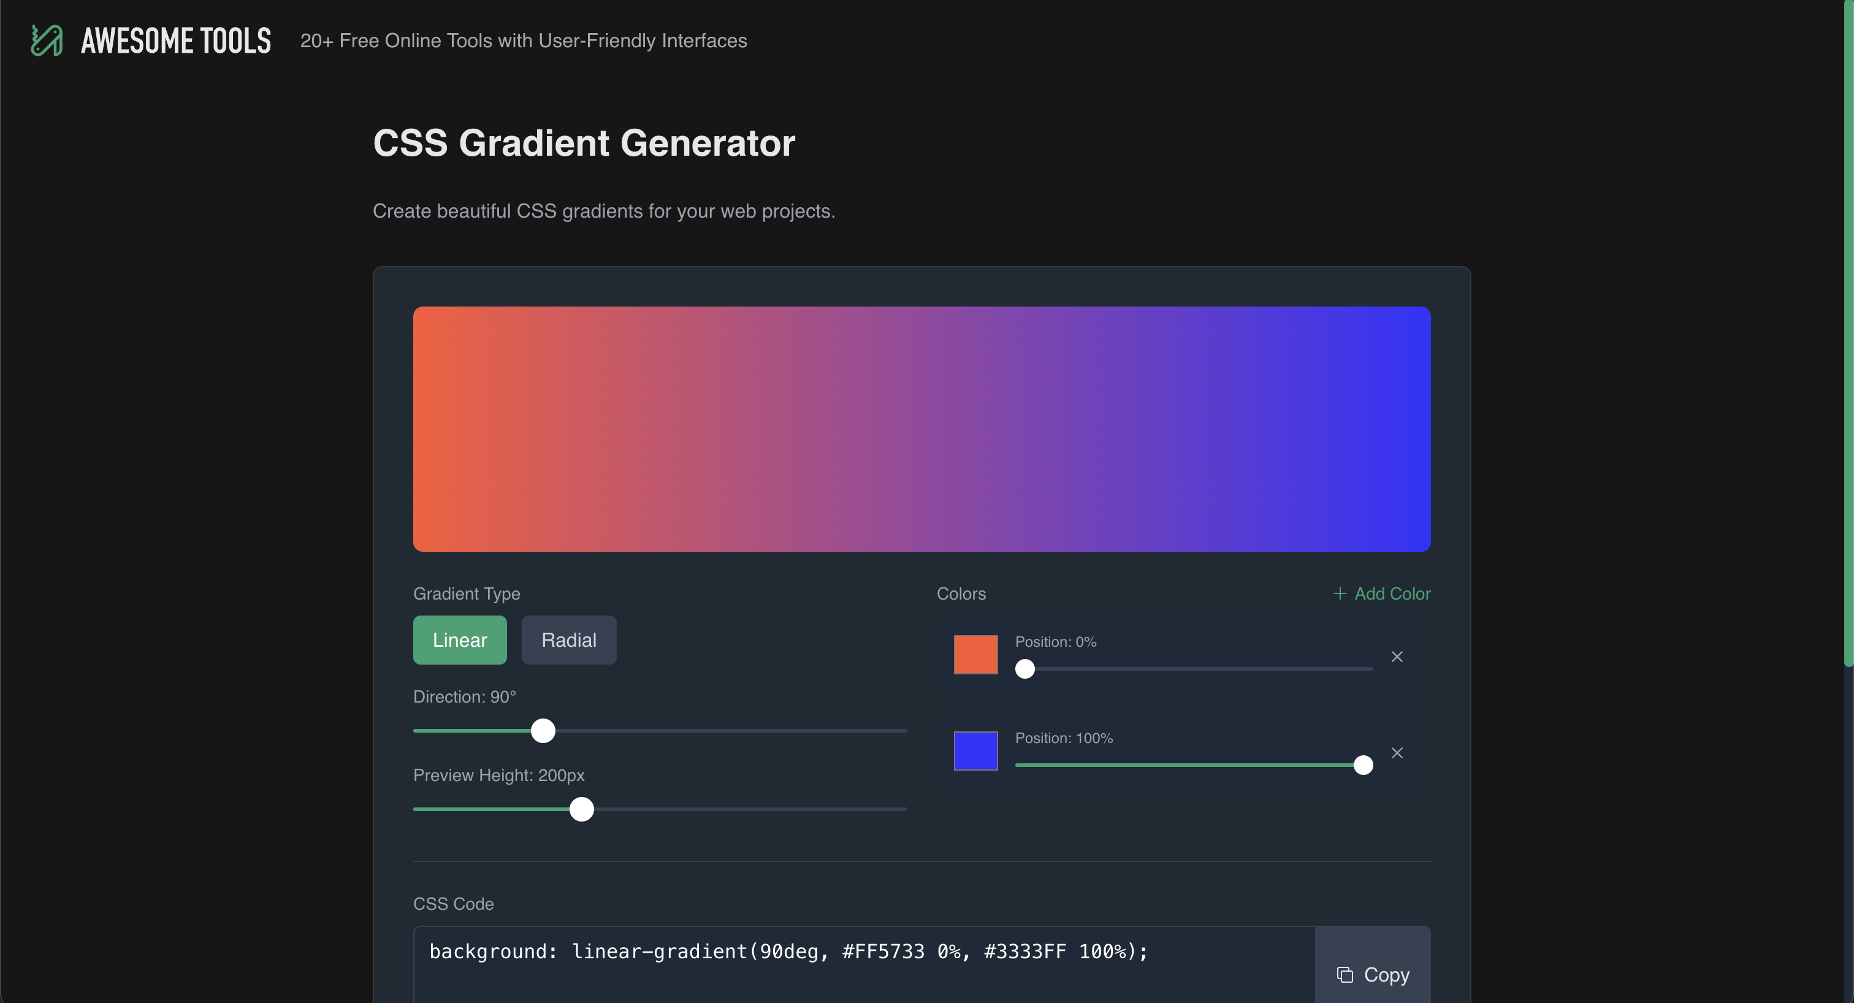1854x1003 pixels.
Task: Click the Preview Height slider handle
Action: coord(582,809)
